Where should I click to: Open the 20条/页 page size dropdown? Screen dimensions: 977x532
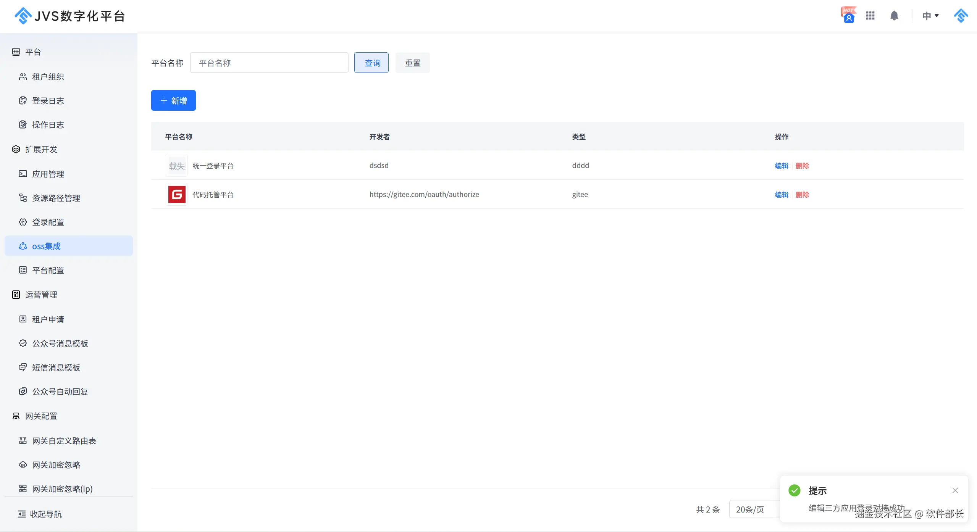754,509
